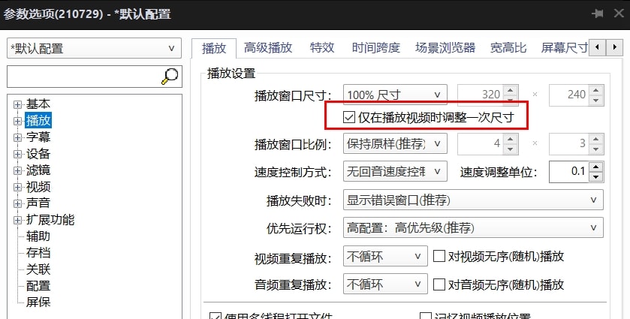Viewport: 630px width, 319px height.
Task: Select 播放 in the settings tree
Action: click(x=38, y=121)
